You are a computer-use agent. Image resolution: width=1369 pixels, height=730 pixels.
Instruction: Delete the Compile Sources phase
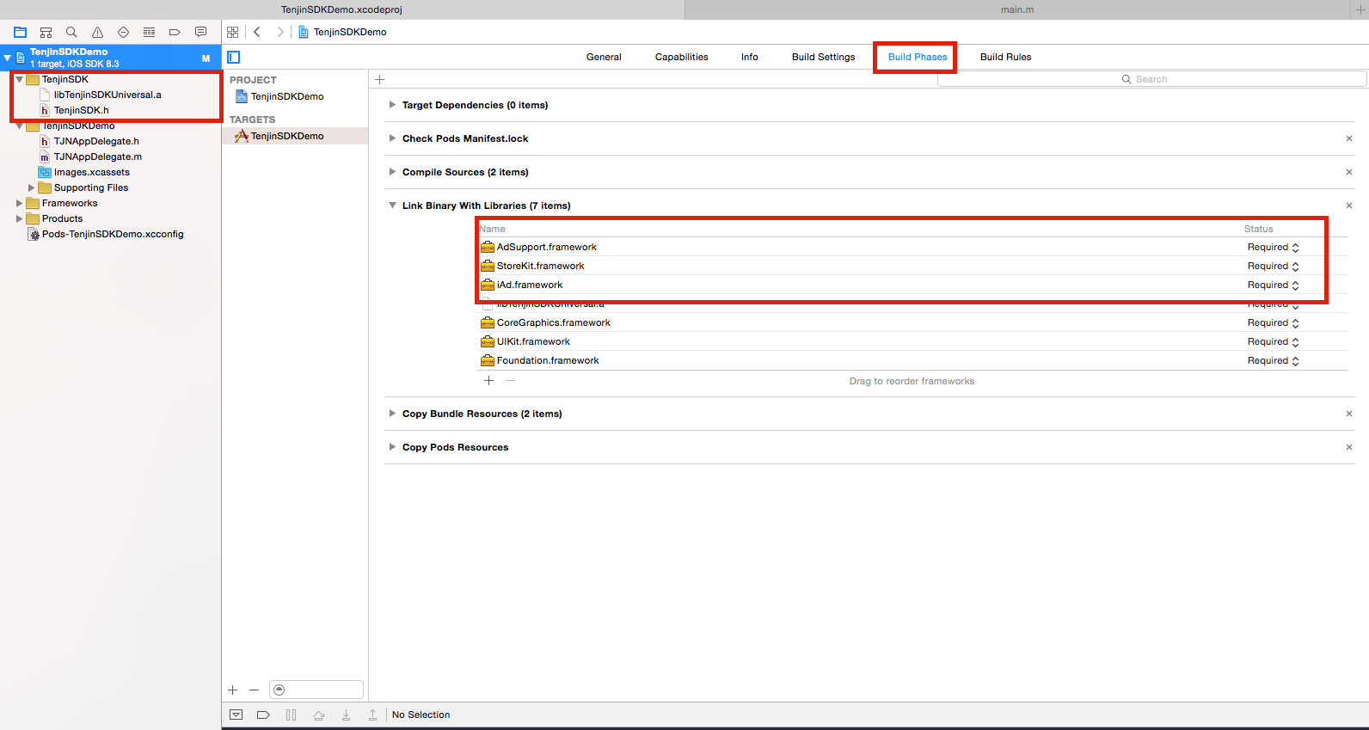1349,172
